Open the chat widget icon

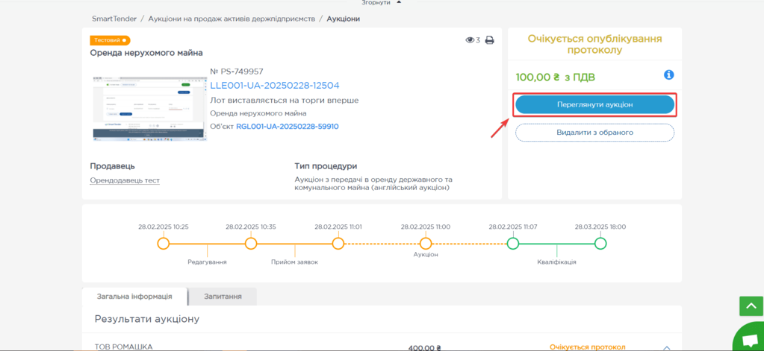coord(749,339)
